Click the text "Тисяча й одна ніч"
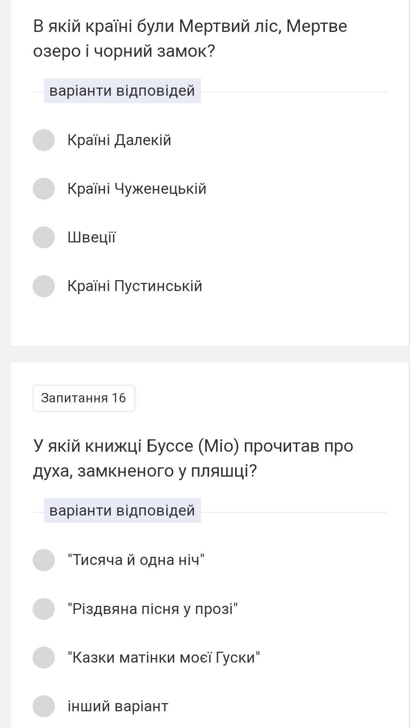The image size is (410, 728). coord(136,560)
